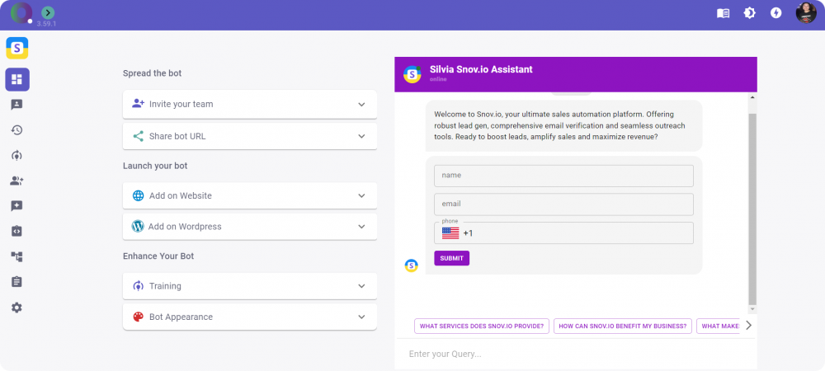Image resolution: width=825 pixels, height=371 pixels.
Task: Open the add team members sidebar icon
Action: pos(16,181)
